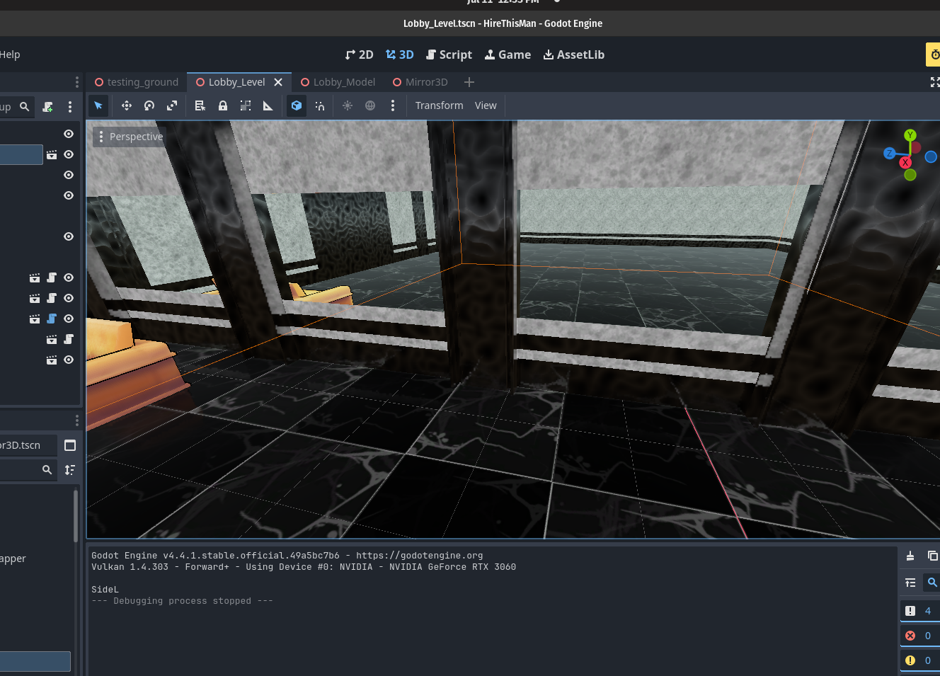Select the Move Mode tool

[x=127, y=105]
